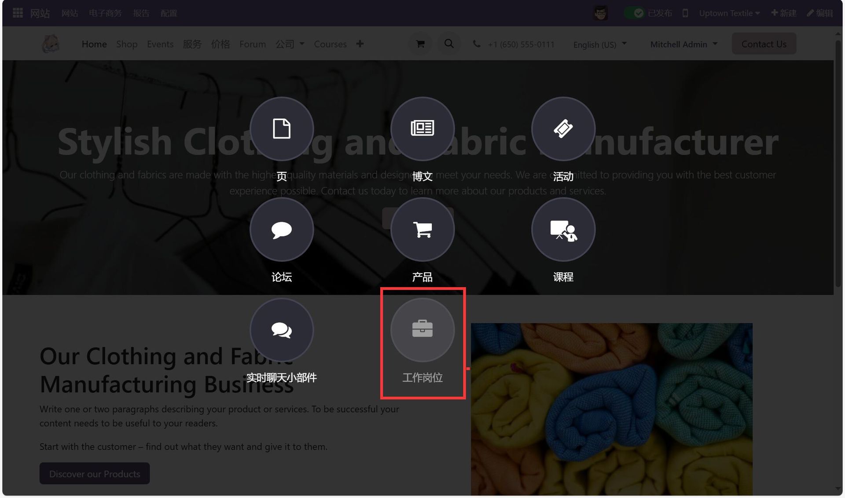Click the user avatar in top bar
Image resolution: width=845 pixels, height=498 pixels.
point(601,13)
